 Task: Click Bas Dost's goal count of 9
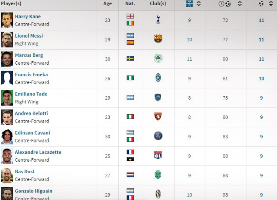click(262, 176)
